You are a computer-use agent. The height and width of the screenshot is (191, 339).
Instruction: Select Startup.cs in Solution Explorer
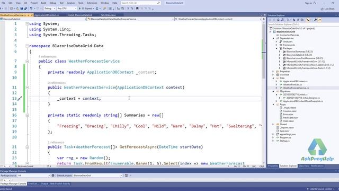[284, 141]
